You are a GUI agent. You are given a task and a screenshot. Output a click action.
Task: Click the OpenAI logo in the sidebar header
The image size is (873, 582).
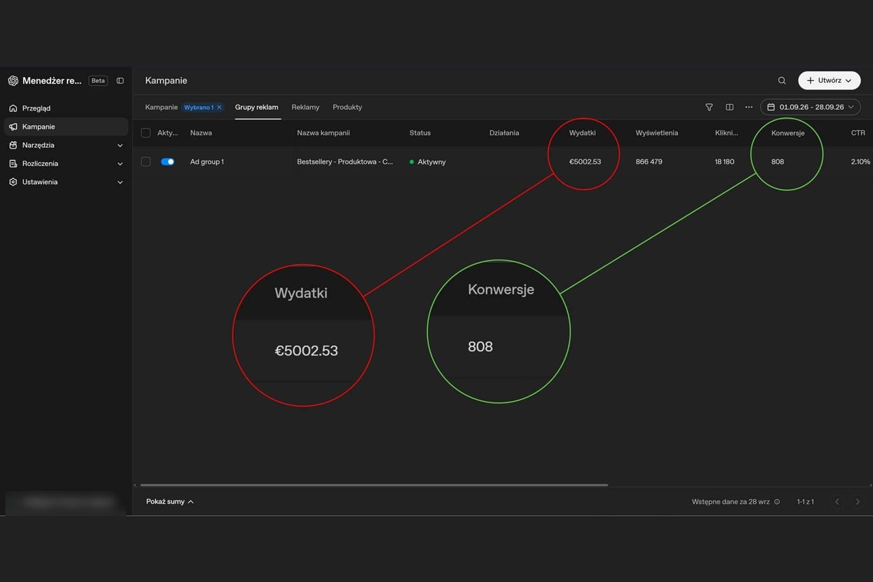point(13,81)
